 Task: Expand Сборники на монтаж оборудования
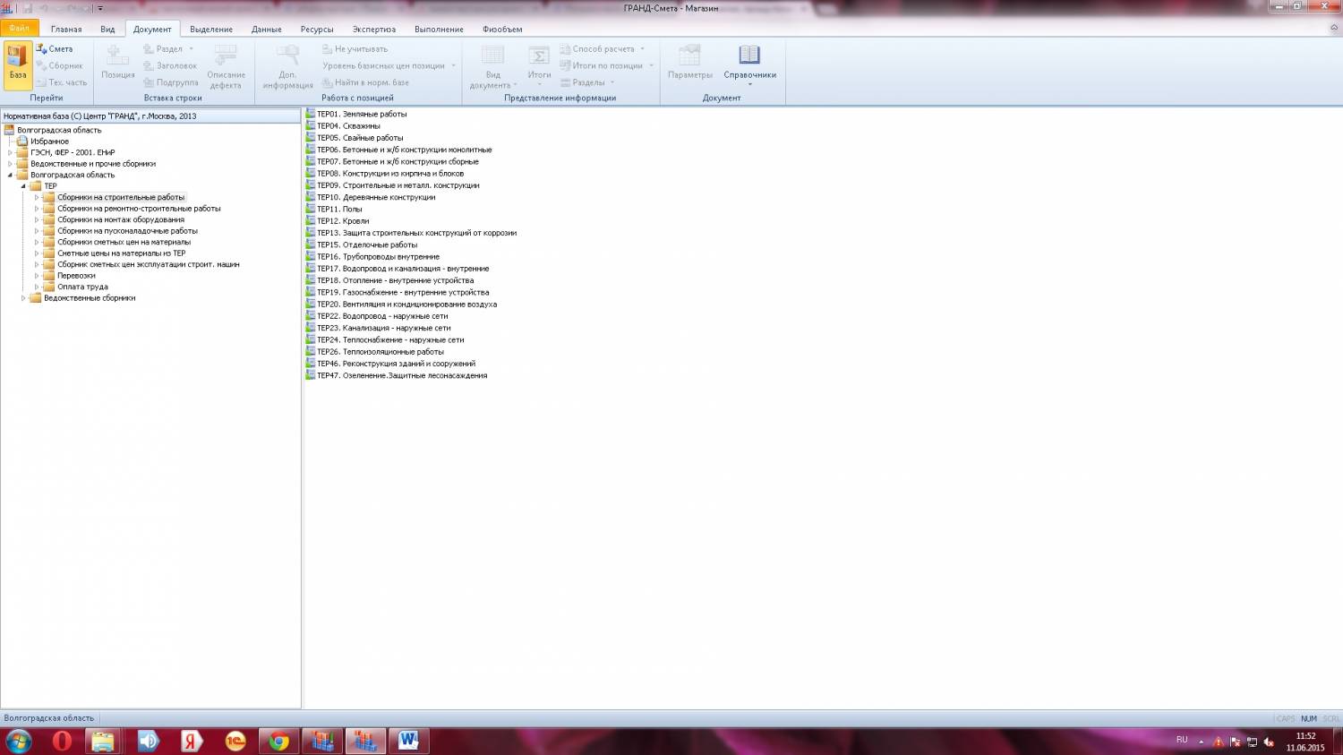(x=37, y=219)
